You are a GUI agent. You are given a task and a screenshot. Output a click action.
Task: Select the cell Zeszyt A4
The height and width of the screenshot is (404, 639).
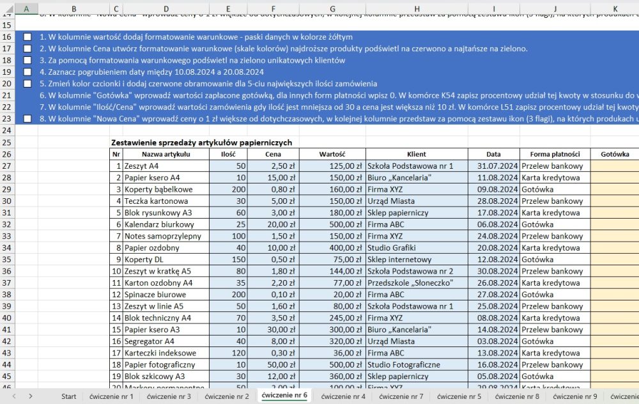point(166,166)
